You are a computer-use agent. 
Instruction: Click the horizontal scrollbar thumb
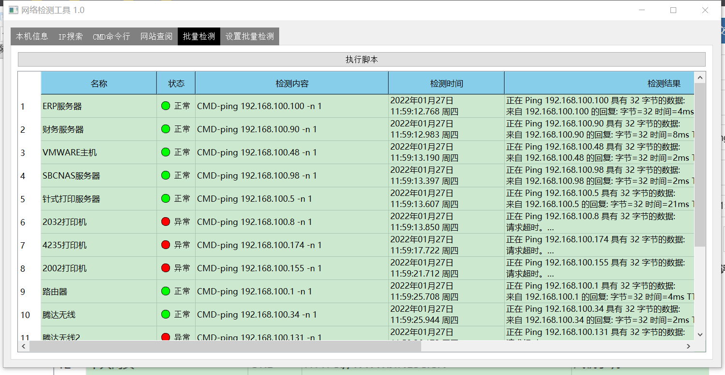pyautogui.click(x=225, y=346)
